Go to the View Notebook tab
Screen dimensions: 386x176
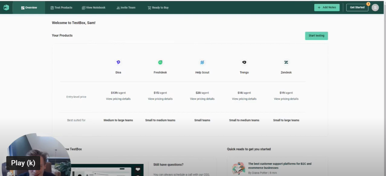(x=93, y=7)
